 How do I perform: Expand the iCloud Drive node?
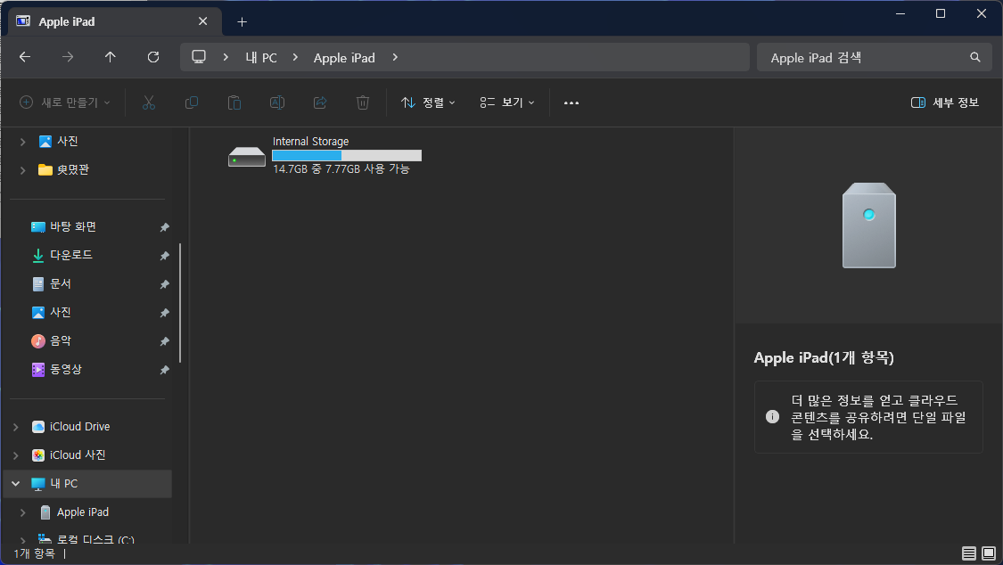click(16, 426)
